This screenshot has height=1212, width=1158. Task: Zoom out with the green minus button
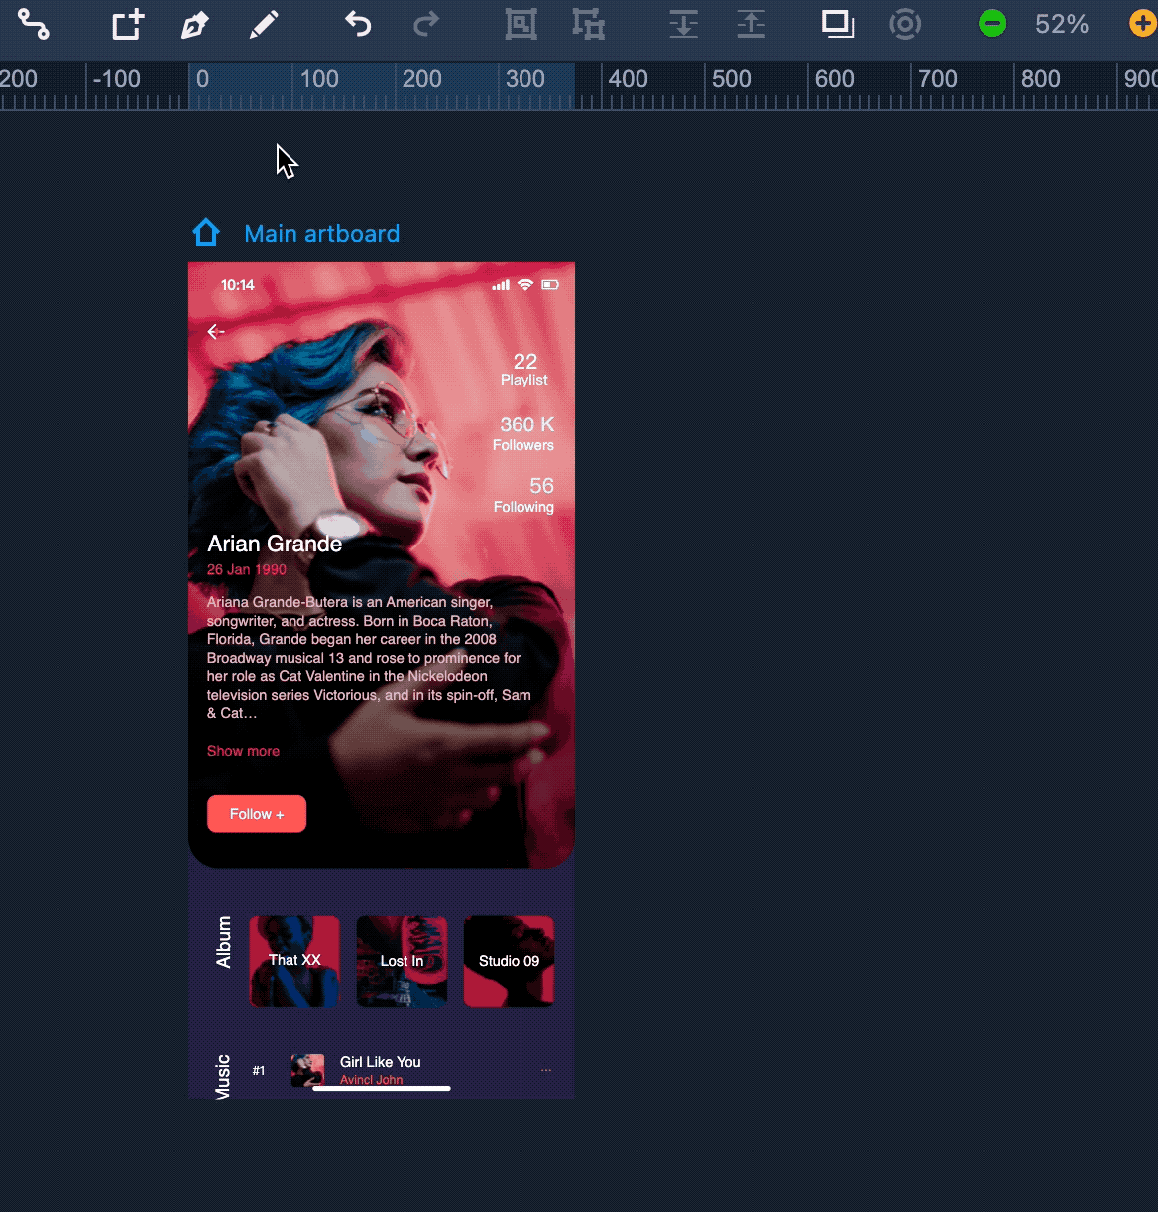[992, 24]
